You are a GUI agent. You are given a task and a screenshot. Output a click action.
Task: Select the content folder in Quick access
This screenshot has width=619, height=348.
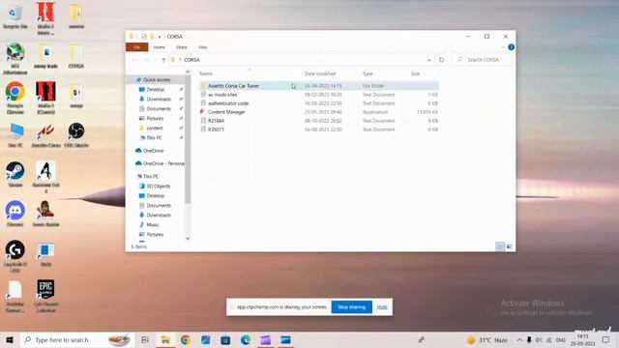(x=155, y=129)
